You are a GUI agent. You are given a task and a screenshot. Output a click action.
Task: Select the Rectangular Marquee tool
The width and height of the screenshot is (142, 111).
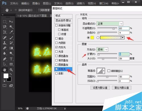(x=5, y=22)
